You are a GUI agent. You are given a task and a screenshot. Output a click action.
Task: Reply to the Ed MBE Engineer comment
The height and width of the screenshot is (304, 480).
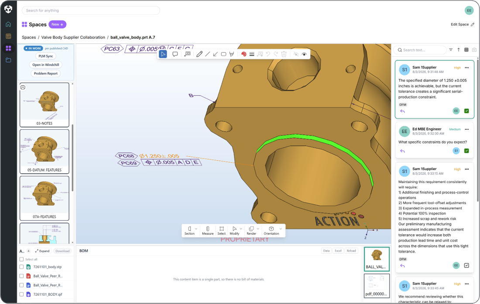[x=403, y=151]
